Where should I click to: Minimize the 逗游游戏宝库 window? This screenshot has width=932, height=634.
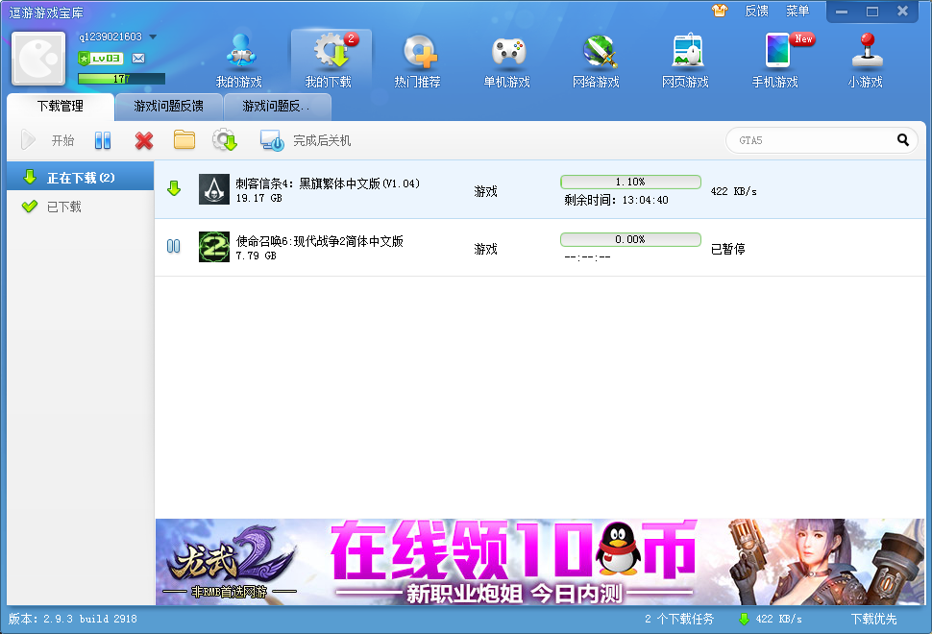842,12
